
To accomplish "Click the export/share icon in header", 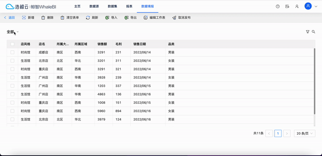I will [x=287, y=6].
